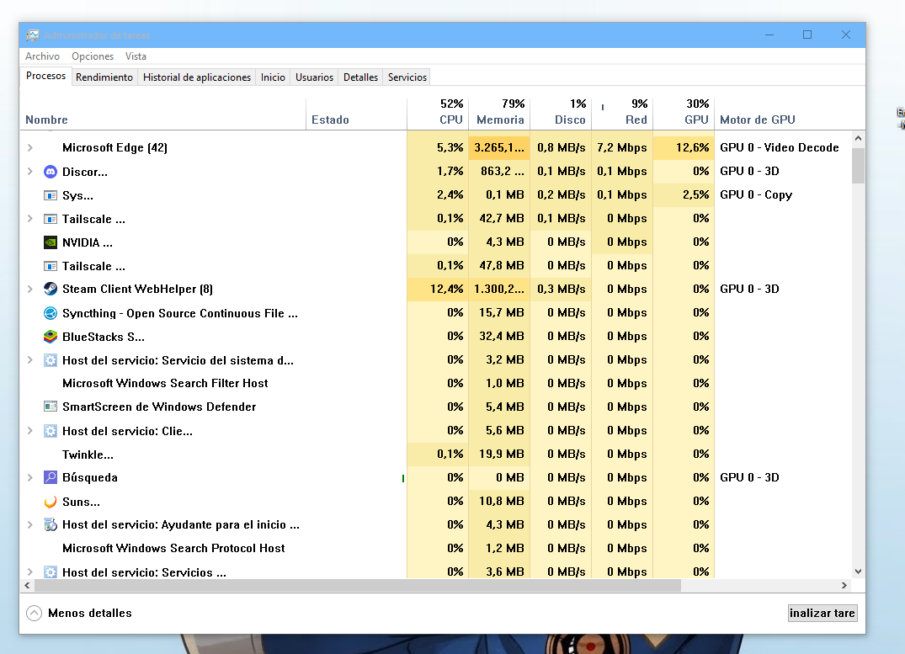Sort by the GPU column header
This screenshot has width=905, height=654.
coord(684,114)
